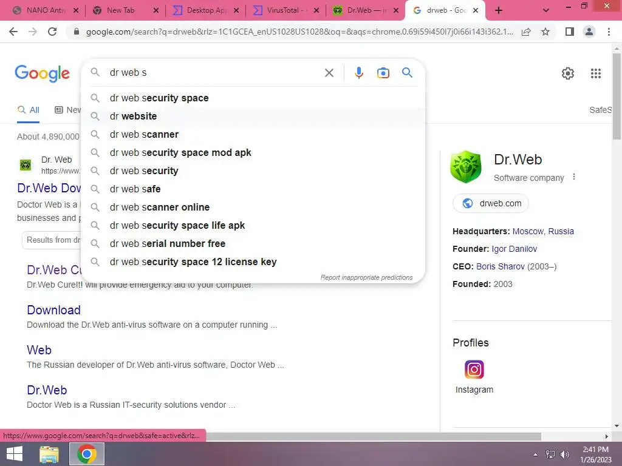
Task: Reload the page with the refresh icon
Action: coord(52,32)
